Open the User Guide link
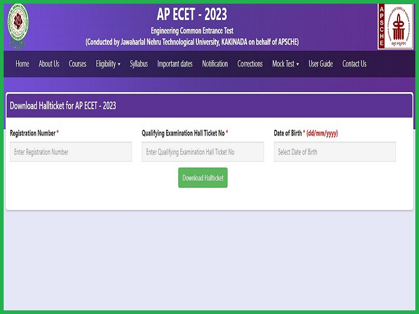This screenshot has width=419, height=314. [x=321, y=64]
